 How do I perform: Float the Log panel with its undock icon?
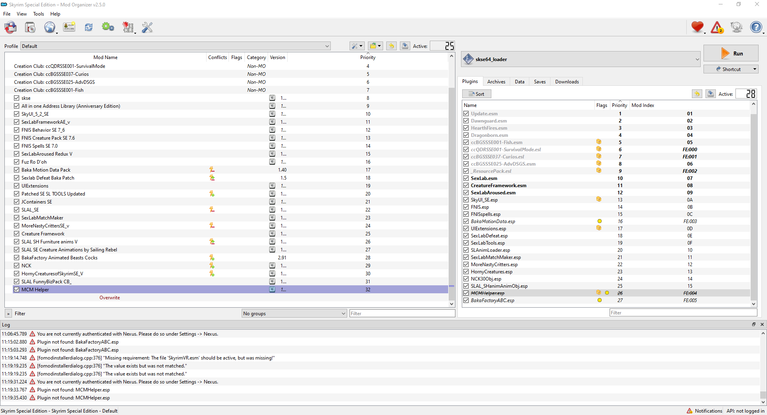click(754, 324)
